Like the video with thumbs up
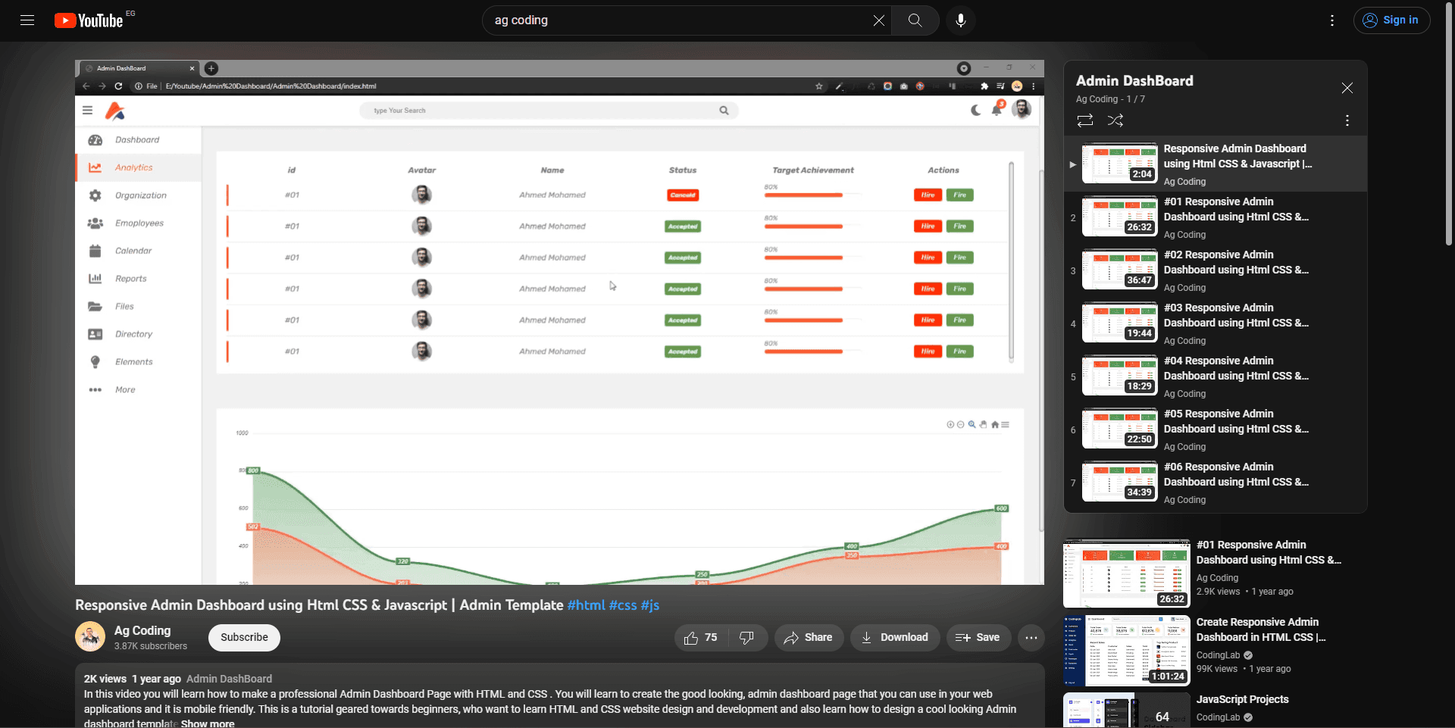Image resolution: width=1455 pixels, height=728 pixels. 700,638
